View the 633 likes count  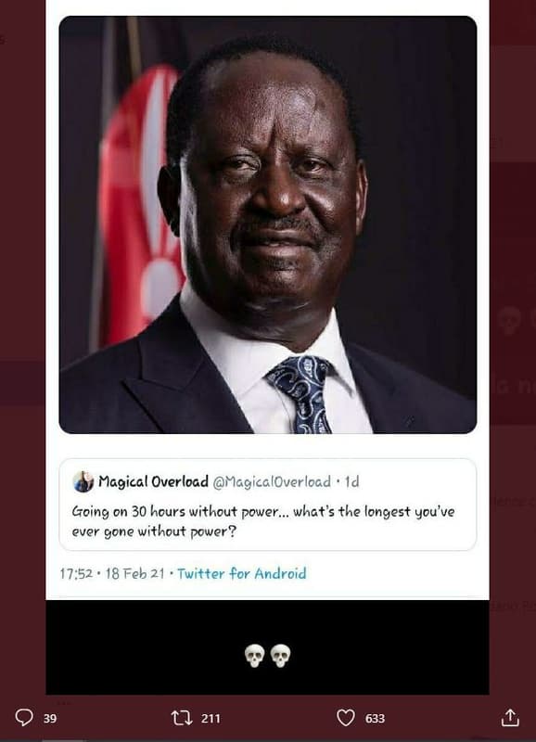pyautogui.click(x=375, y=718)
